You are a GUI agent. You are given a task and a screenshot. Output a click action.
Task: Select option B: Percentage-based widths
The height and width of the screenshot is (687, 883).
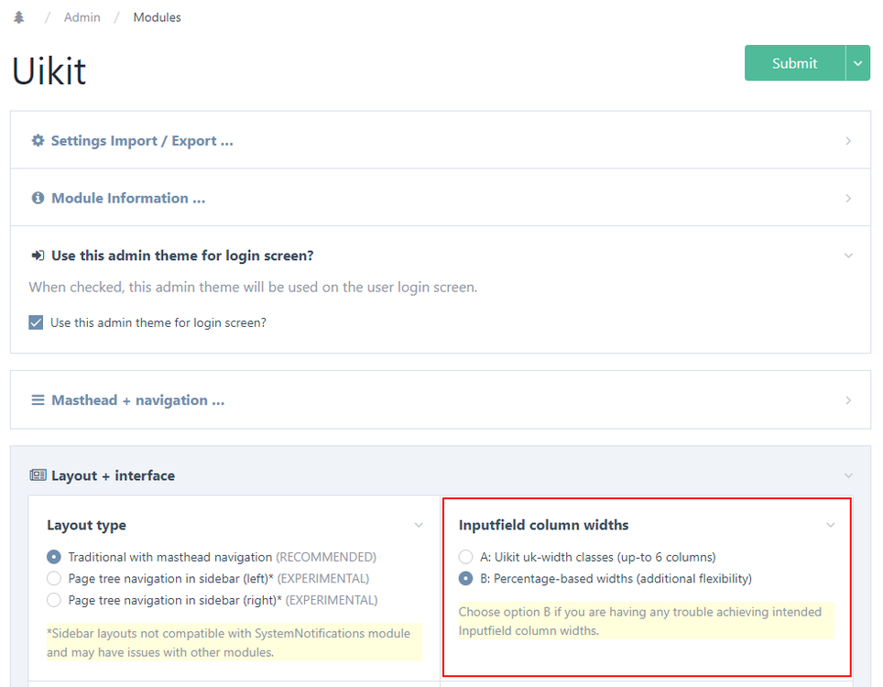coord(465,578)
